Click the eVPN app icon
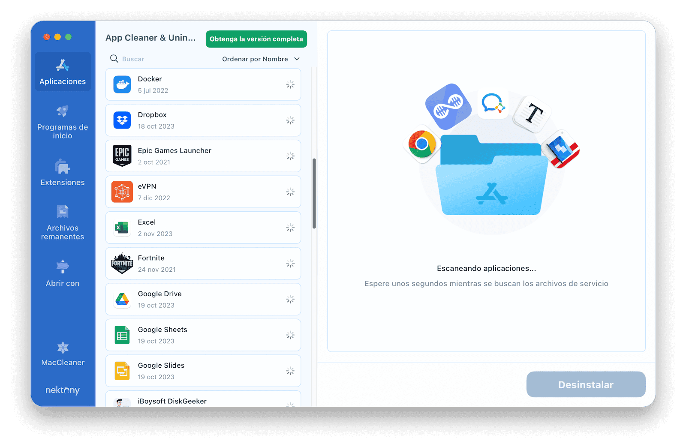This screenshot has width=686, height=447. 122,192
